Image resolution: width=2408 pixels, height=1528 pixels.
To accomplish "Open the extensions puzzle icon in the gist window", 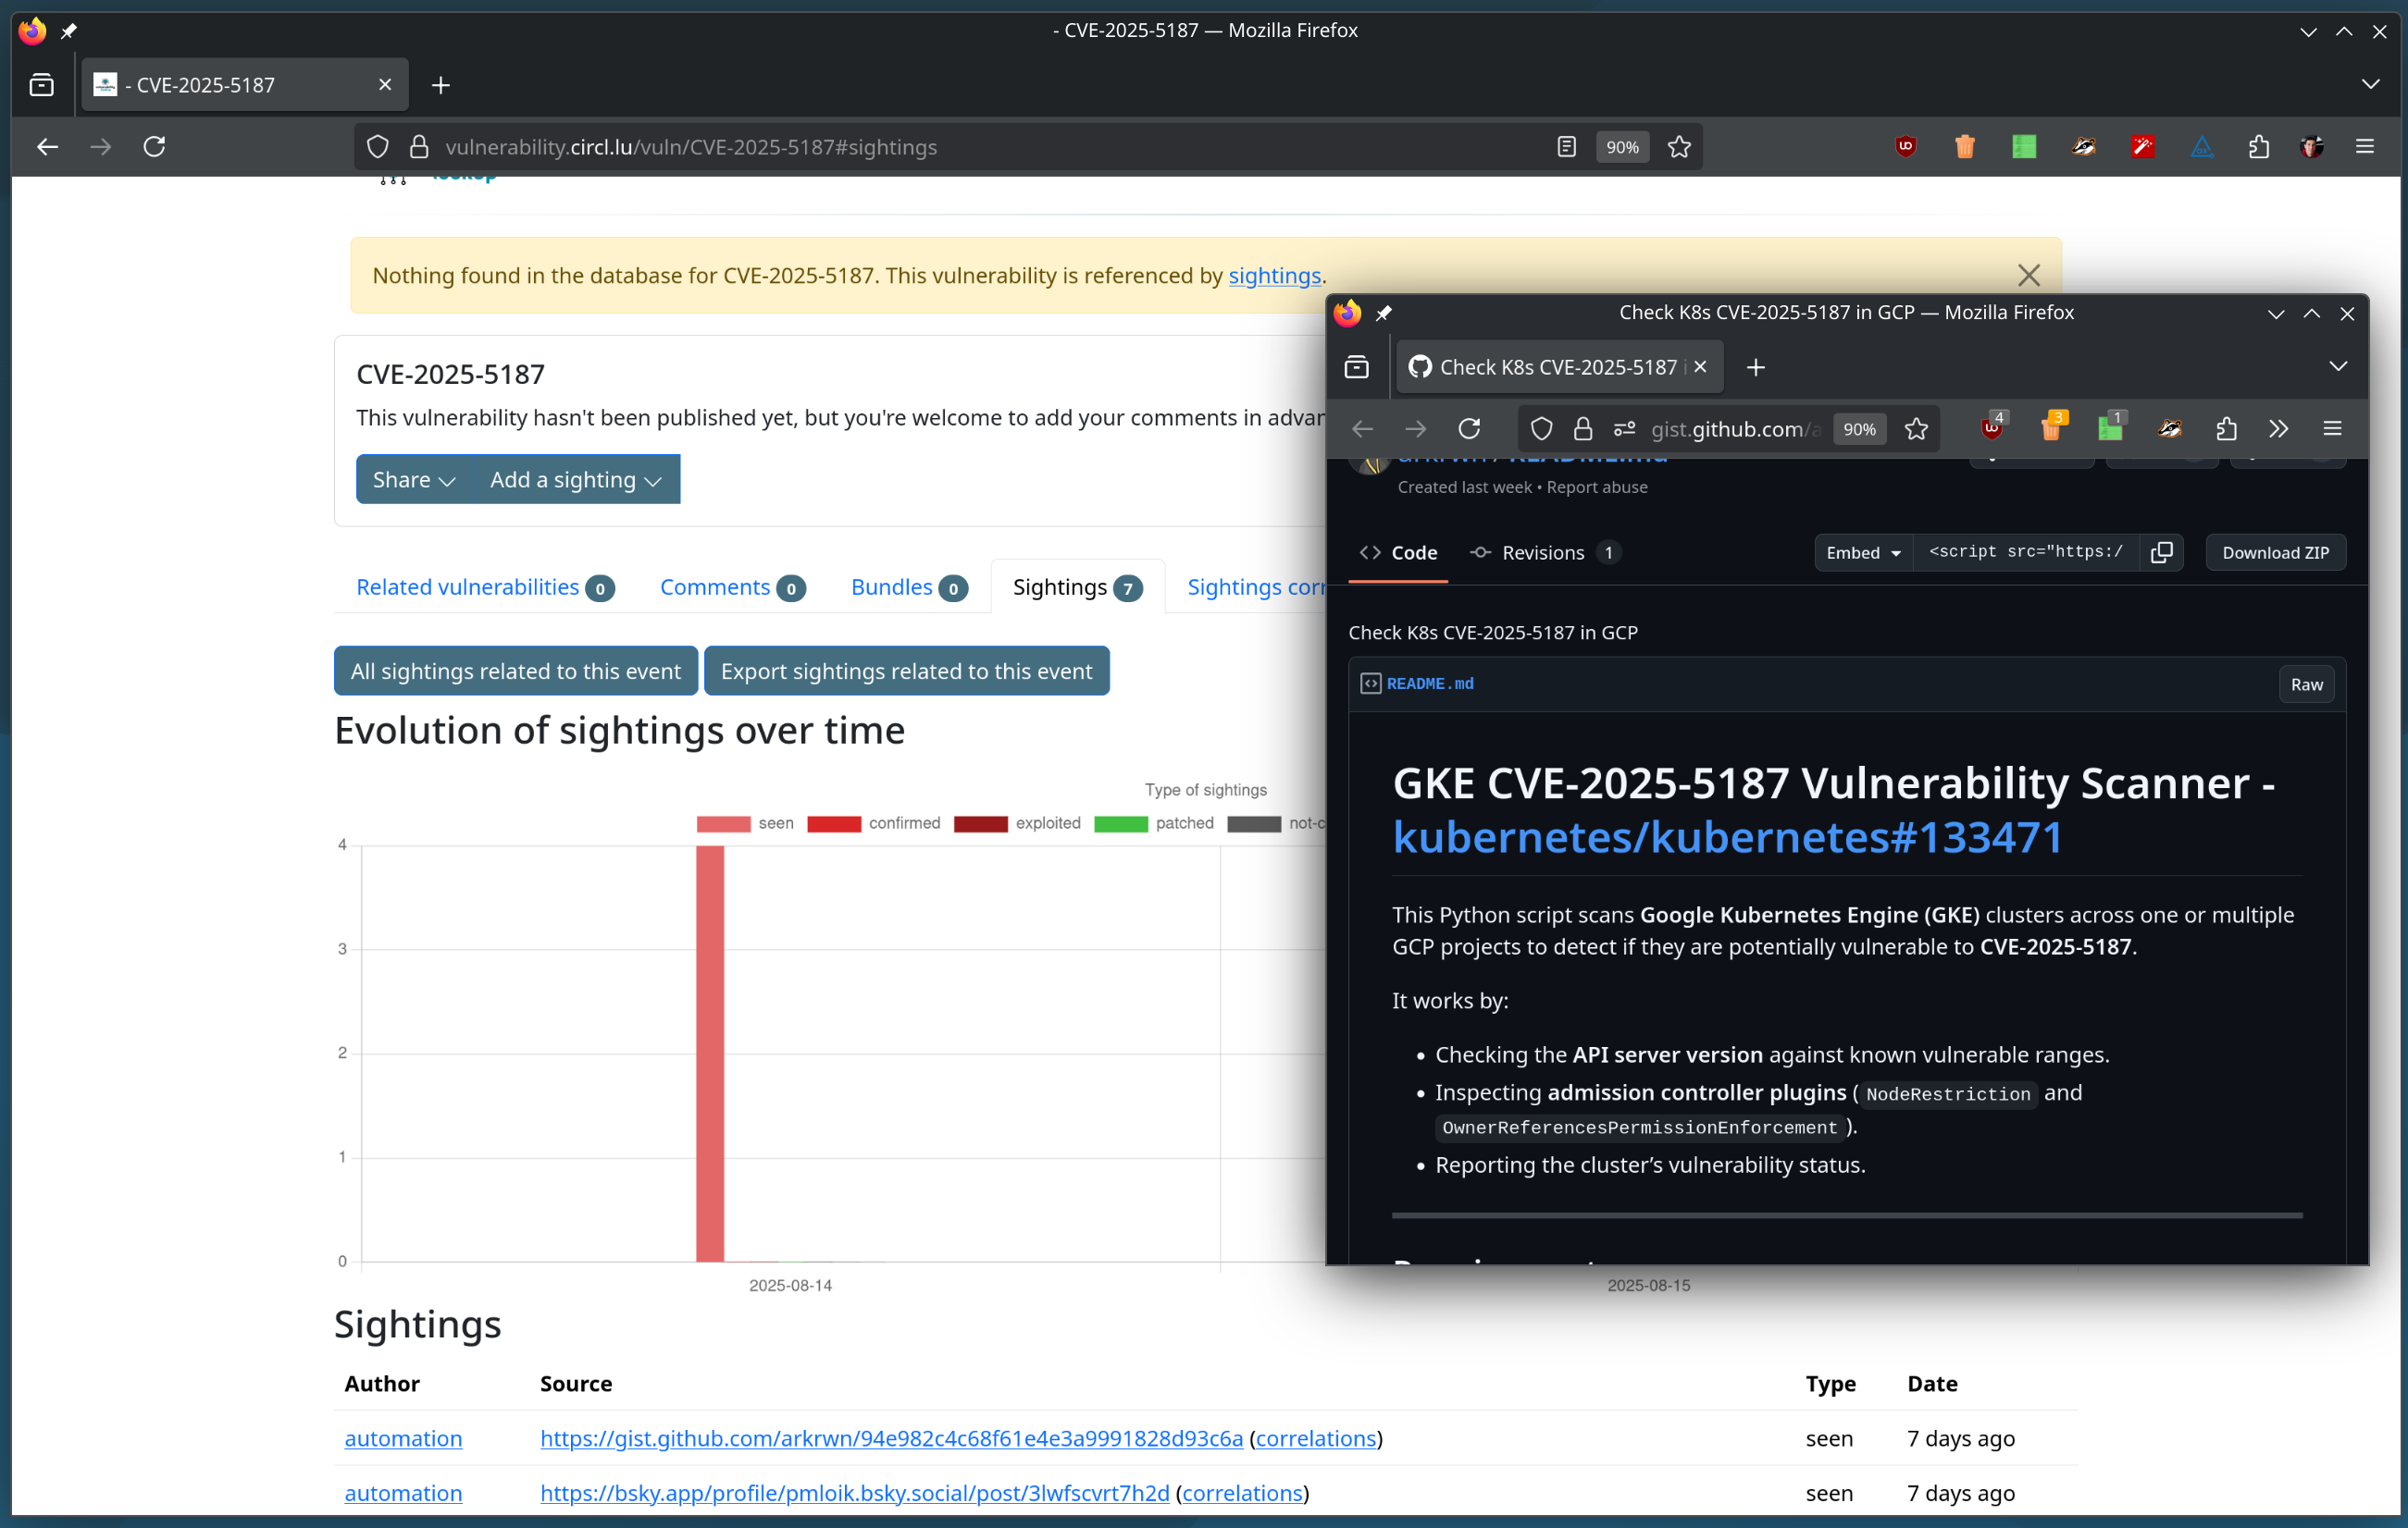I will 2226,429.
